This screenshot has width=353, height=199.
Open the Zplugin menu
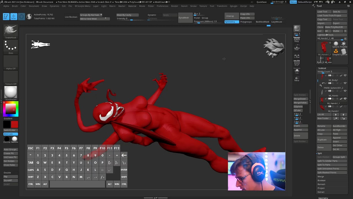233,6
